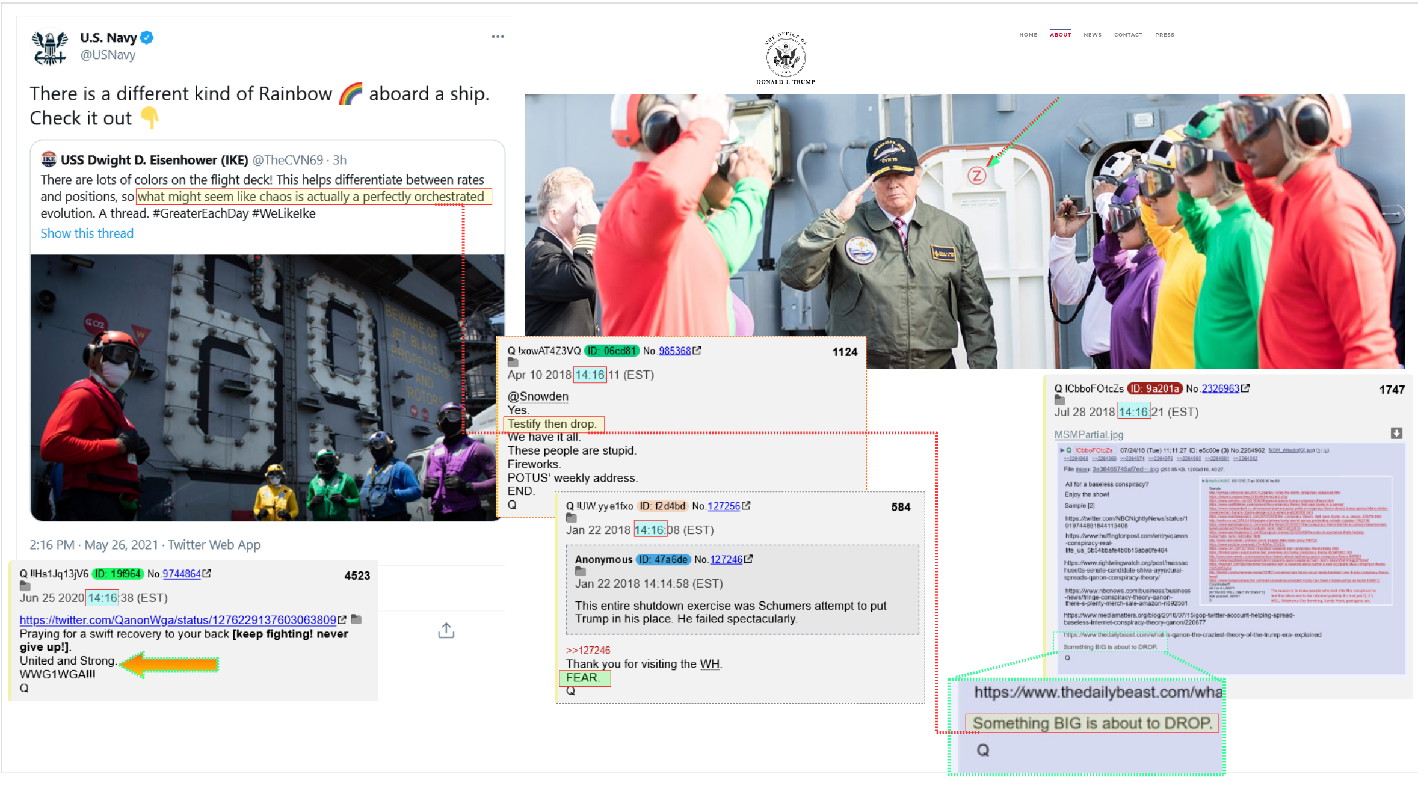The width and height of the screenshot is (1418, 789).
Task: Click the USS Dwight D. Eisenhower IKE avatar
Action: coord(49,159)
